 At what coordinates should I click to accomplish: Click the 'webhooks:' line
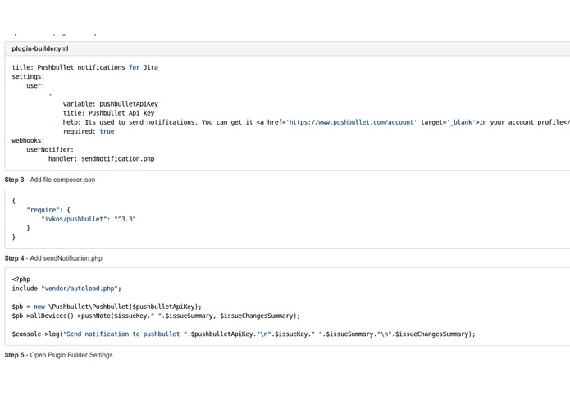pyautogui.click(x=28, y=140)
